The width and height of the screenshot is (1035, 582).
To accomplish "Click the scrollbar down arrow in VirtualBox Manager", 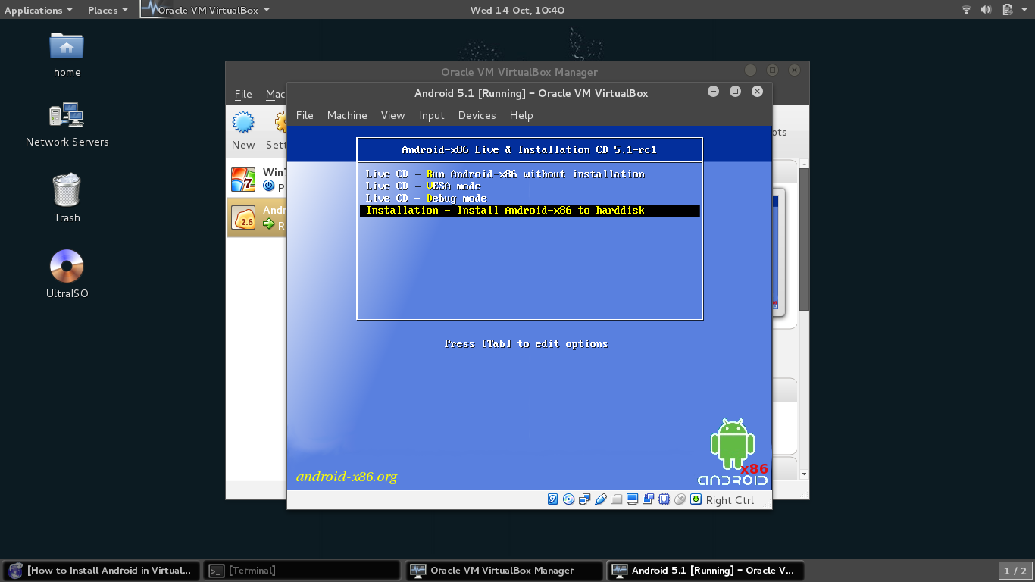I will point(804,474).
